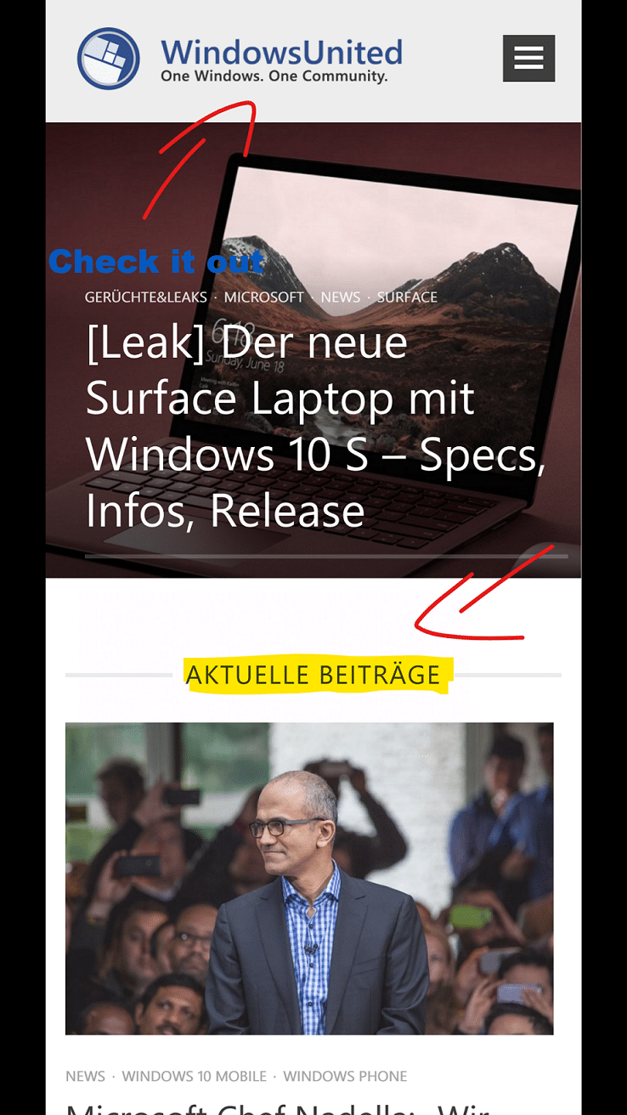Open the GERÜCHTE&LEAKS category
The width and height of the screenshot is (627, 1115).
pos(148,297)
